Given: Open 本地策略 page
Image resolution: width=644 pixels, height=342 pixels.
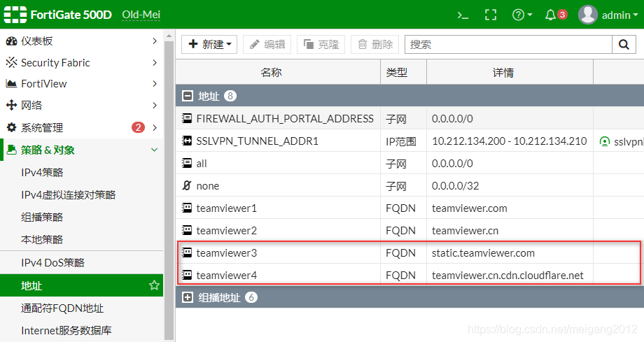Looking at the screenshot, I should click(x=42, y=239).
